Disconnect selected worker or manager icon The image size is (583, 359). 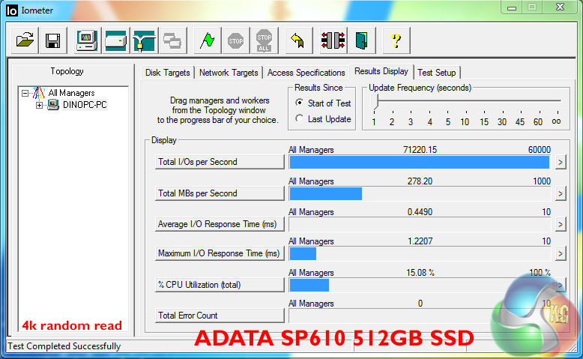pos(333,40)
